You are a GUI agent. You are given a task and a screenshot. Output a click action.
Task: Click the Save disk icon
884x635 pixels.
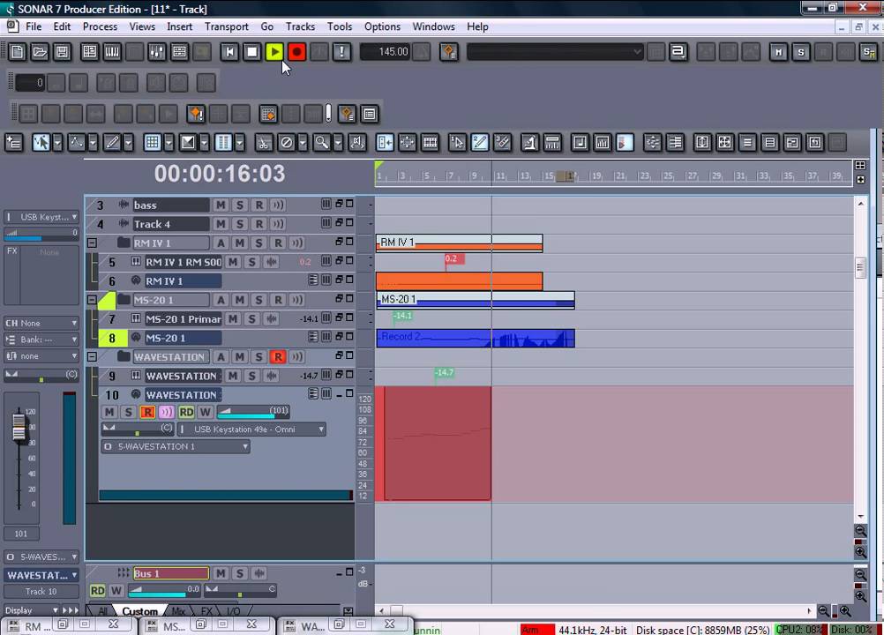(62, 52)
